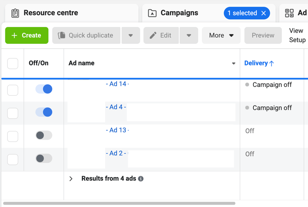Clear selection with the X on 1 selected
The height and width of the screenshot is (207, 308).
point(264,13)
